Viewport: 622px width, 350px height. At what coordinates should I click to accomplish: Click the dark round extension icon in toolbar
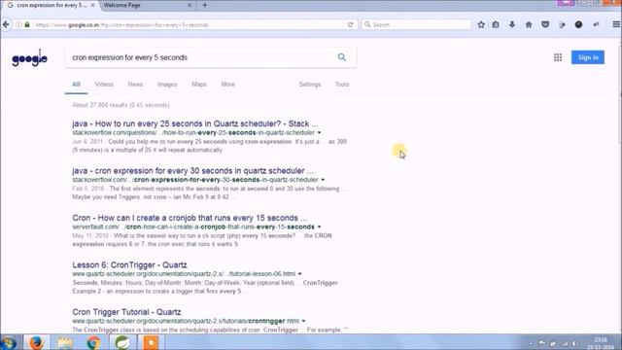579,24
